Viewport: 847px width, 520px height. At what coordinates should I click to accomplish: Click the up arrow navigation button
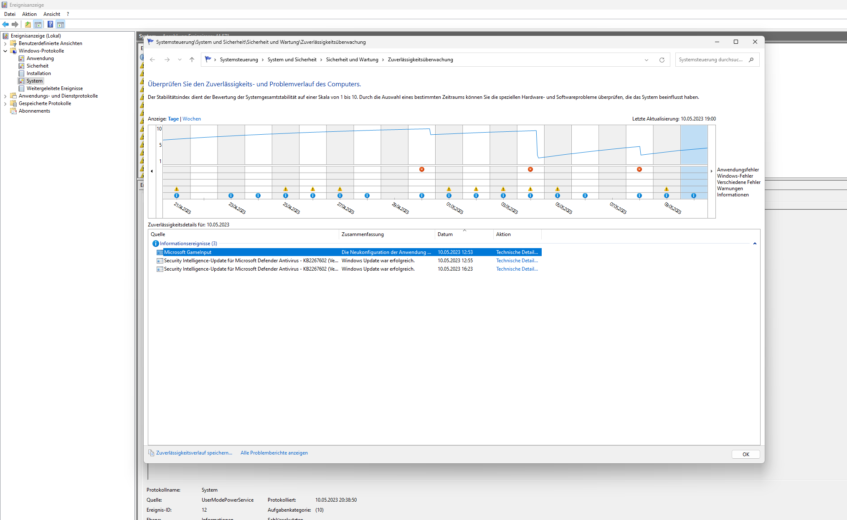point(192,60)
